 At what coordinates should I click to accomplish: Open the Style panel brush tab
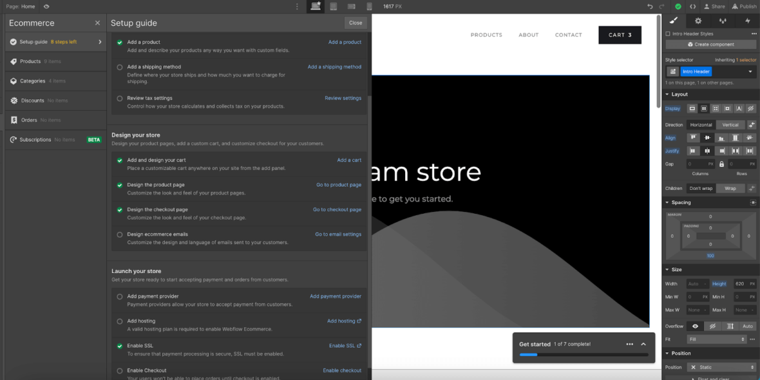tap(674, 21)
